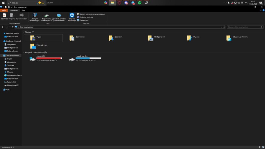Image resolution: width=265 pixels, height=149 pixels.
Task: Select Музыка in navigation pane
Action: (9, 72)
